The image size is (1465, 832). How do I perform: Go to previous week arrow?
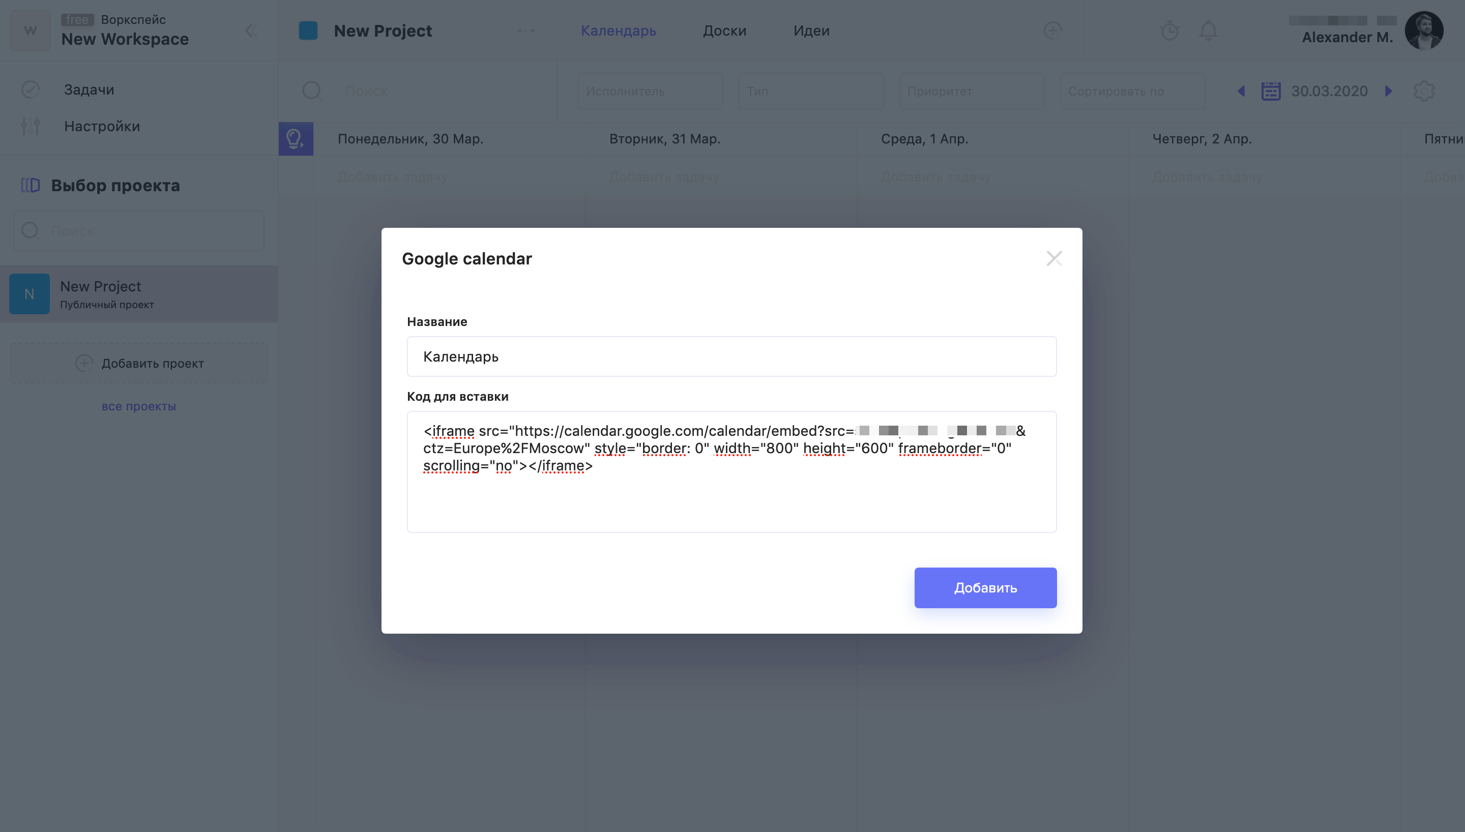pos(1241,91)
